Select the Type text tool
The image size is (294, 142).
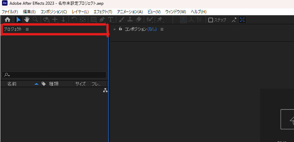pyautogui.click(x=111, y=20)
